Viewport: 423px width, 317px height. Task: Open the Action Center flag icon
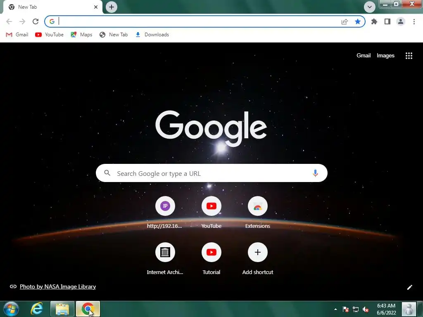click(346, 309)
